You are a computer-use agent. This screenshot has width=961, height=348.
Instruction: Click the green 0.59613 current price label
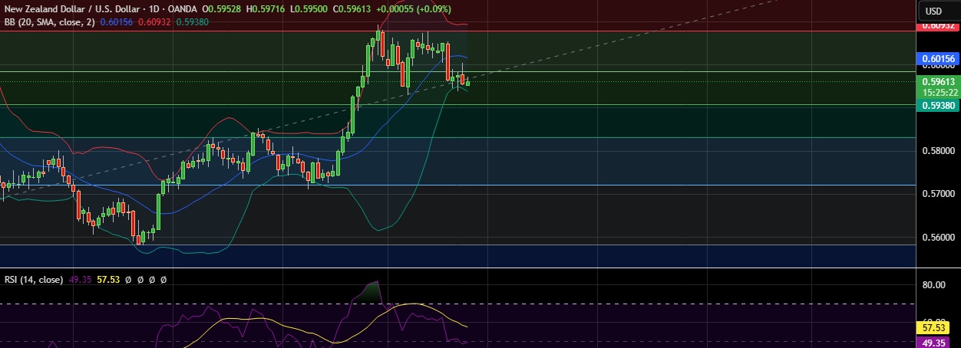click(x=939, y=81)
